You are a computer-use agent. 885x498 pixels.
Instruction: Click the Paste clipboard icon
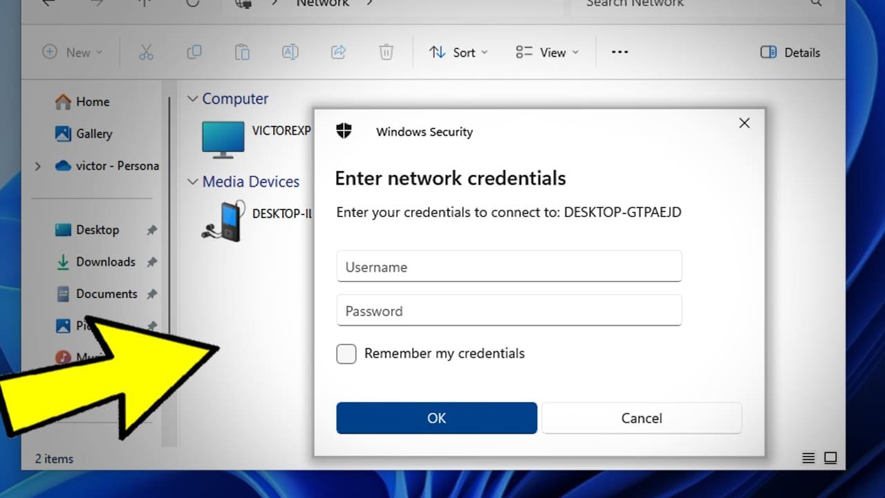(241, 53)
